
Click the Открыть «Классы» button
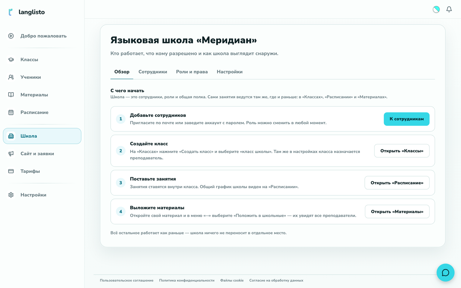[x=402, y=151]
